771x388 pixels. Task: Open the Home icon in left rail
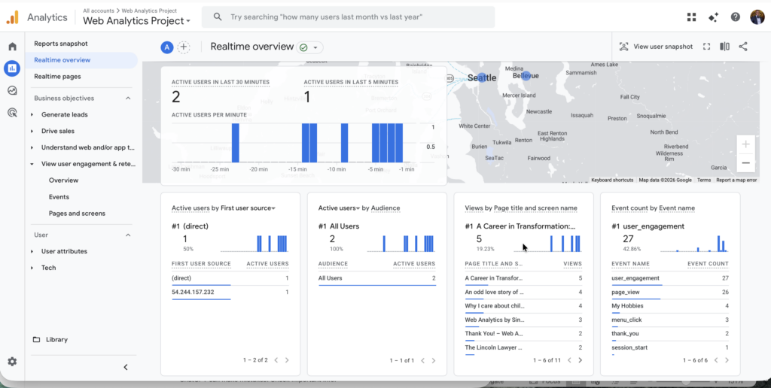pos(12,47)
